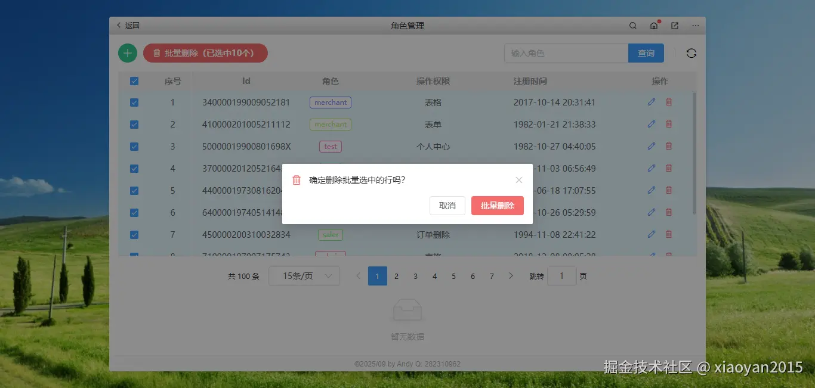Toggle the checkbox beside row 7

click(134, 234)
